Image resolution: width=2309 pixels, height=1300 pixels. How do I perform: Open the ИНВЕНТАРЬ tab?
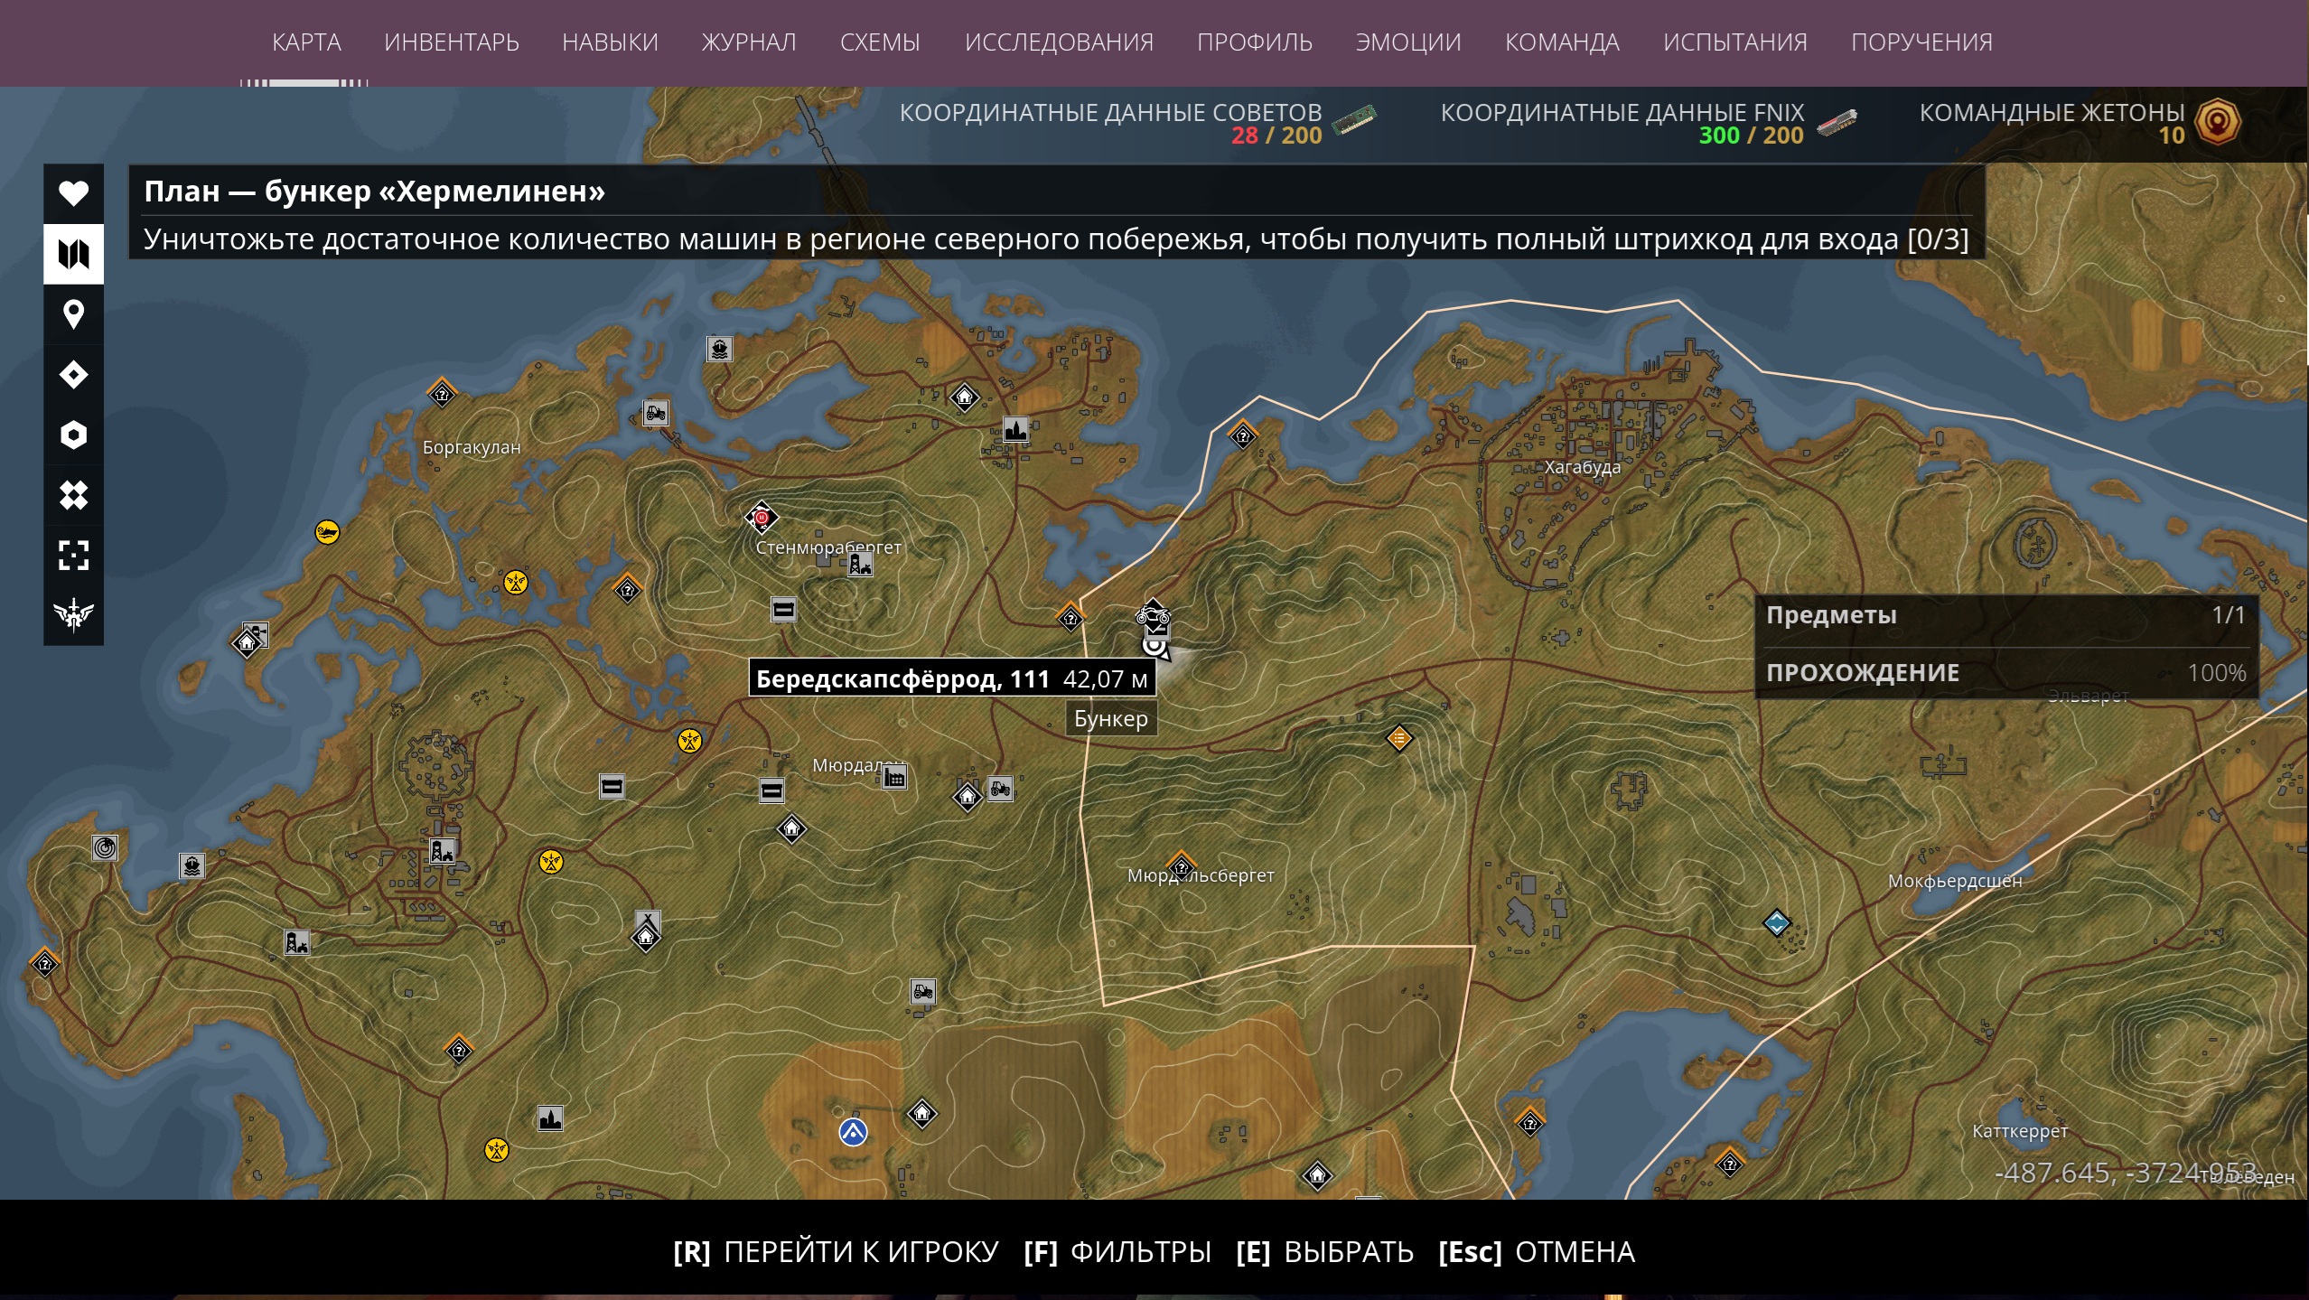(452, 42)
